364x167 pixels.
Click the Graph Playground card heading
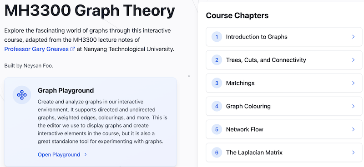point(66,90)
